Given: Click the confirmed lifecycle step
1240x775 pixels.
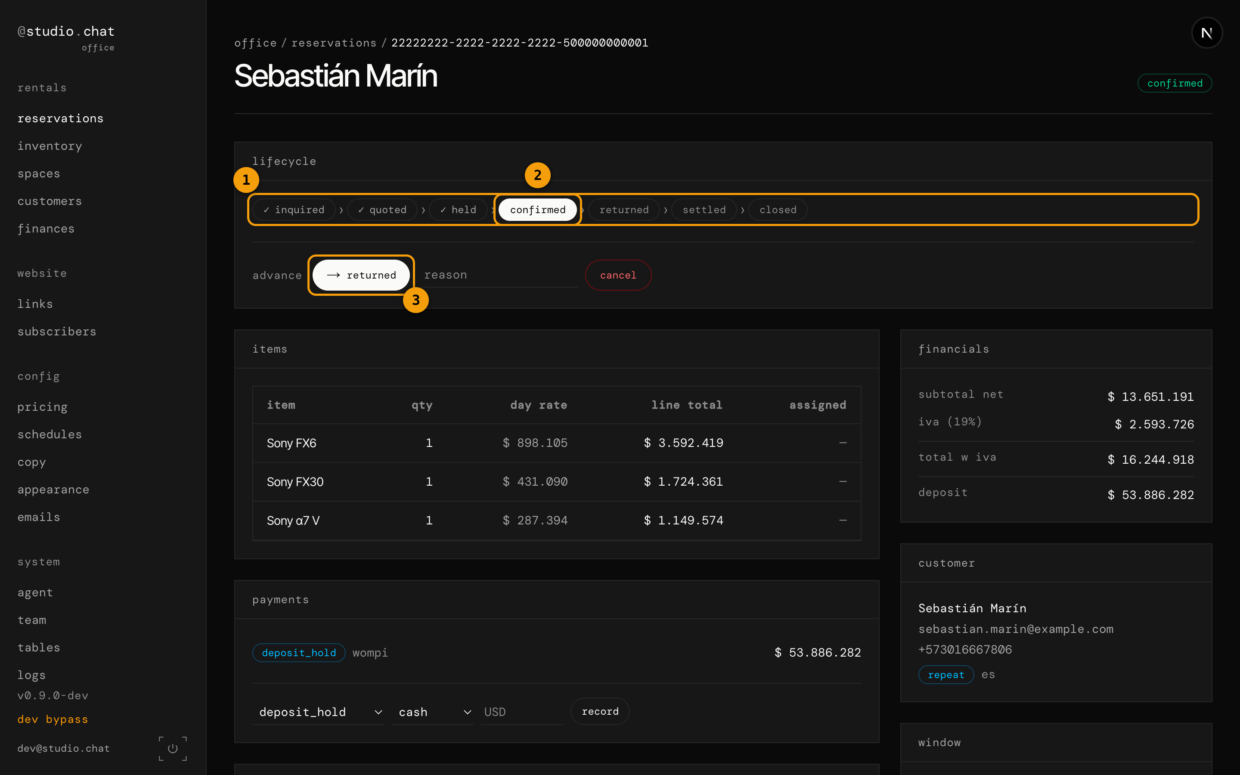Looking at the screenshot, I should (537, 210).
